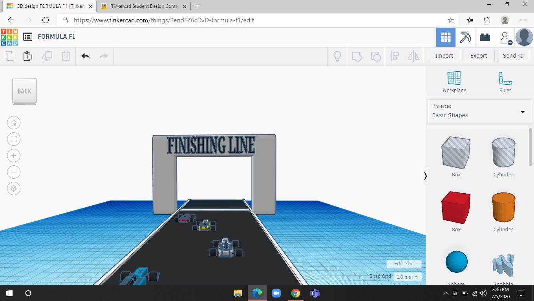Open the browser Collections icon
534x301 pixels.
point(487,20)
